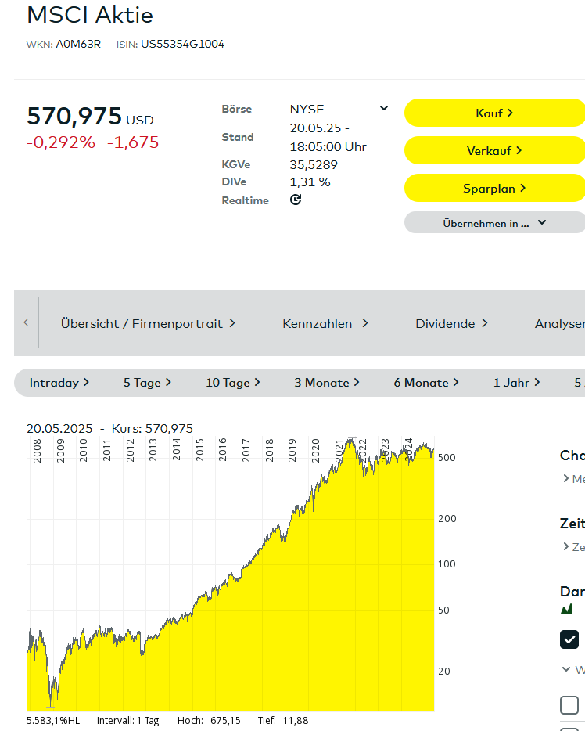585x731 pixels.
Task: Expand the Übernehmen in ... dropdown
Action: click(x=494, y=223)
